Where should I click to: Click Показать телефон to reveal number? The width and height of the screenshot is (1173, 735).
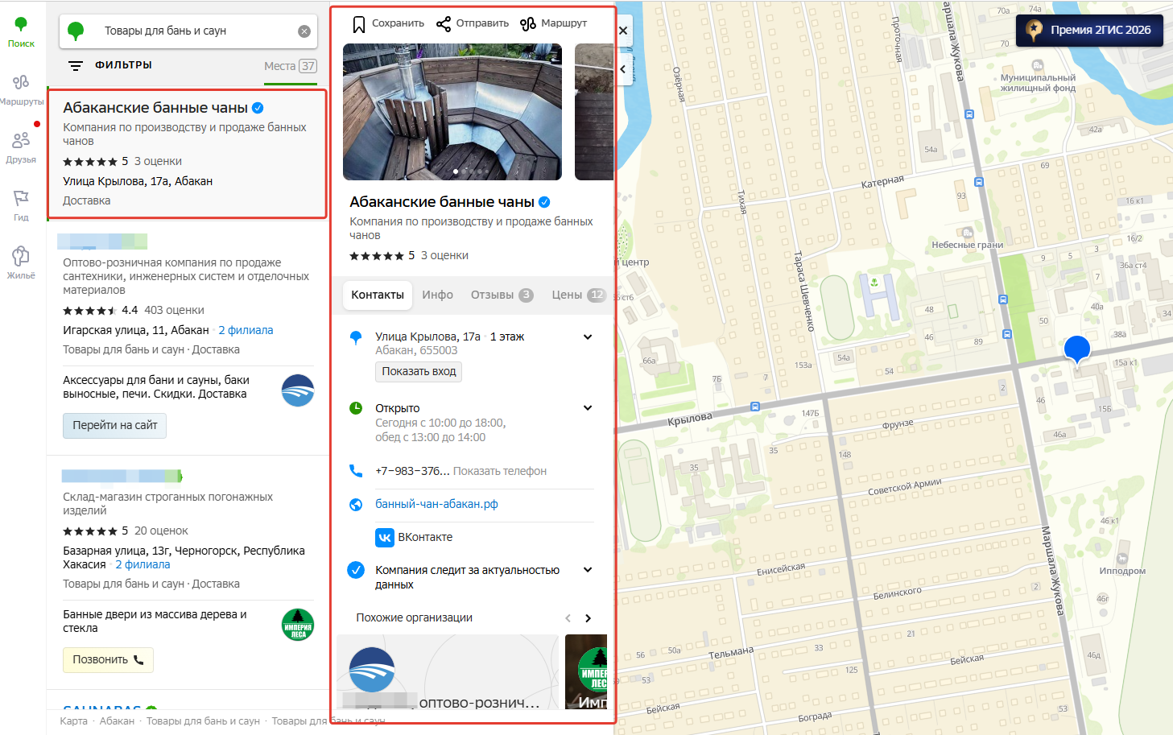click(500, 471)
